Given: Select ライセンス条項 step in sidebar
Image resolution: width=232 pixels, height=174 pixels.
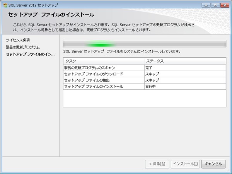Looking at the screenshot, I should (18, 40).
